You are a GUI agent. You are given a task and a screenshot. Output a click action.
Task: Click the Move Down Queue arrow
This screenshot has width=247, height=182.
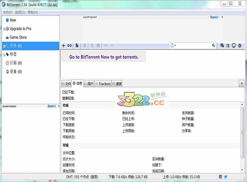coord(112,45)
